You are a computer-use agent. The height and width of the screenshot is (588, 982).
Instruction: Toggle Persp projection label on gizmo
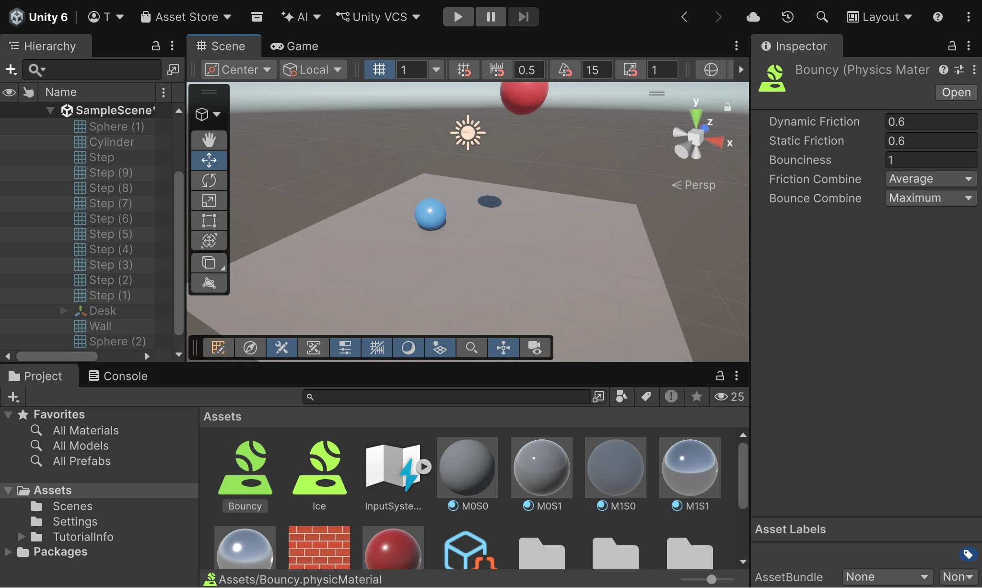pyautogui.click(x=694, y=185)
